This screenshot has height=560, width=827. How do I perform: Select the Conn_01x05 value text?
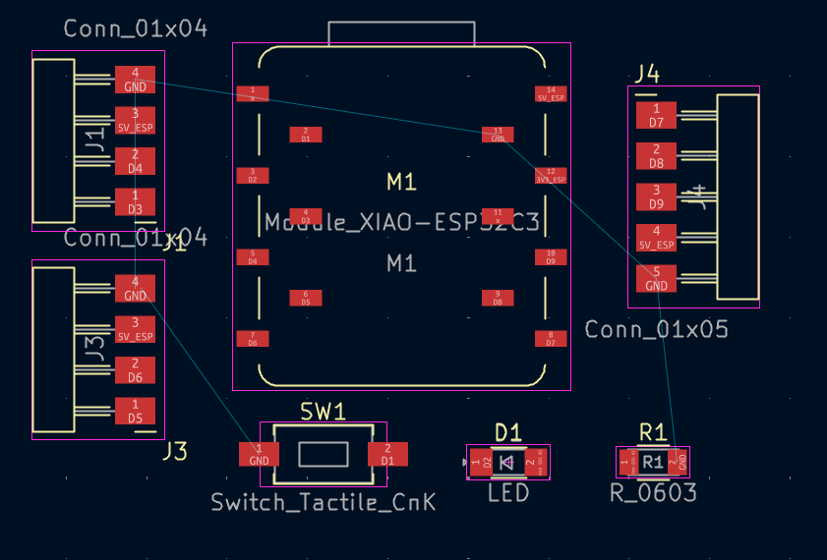click(656, 329)
